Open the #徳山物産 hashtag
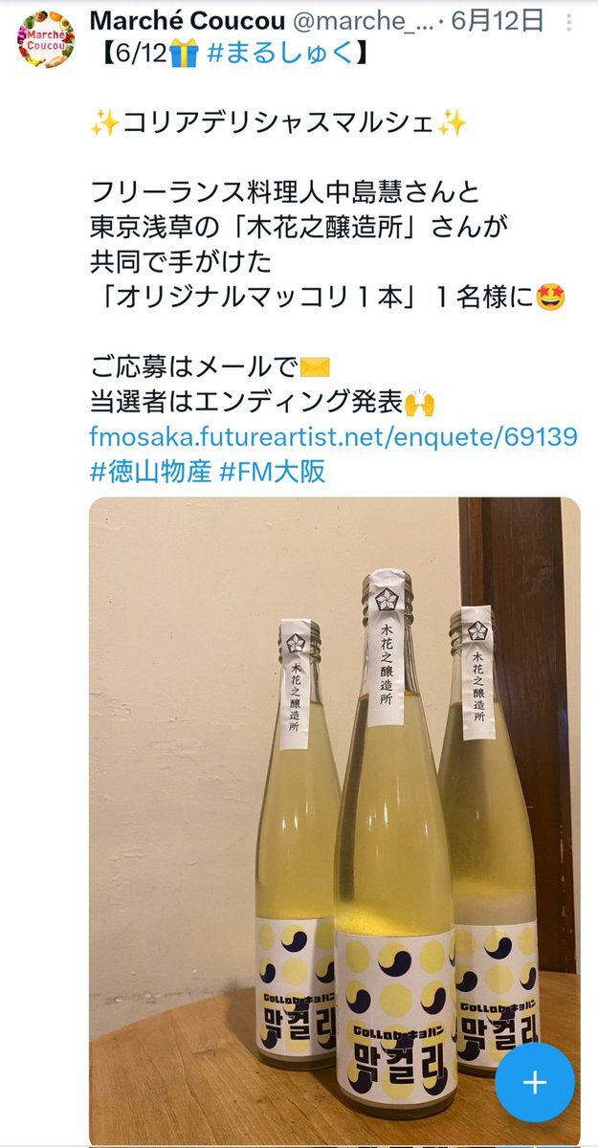 click(x=151, y=472)
